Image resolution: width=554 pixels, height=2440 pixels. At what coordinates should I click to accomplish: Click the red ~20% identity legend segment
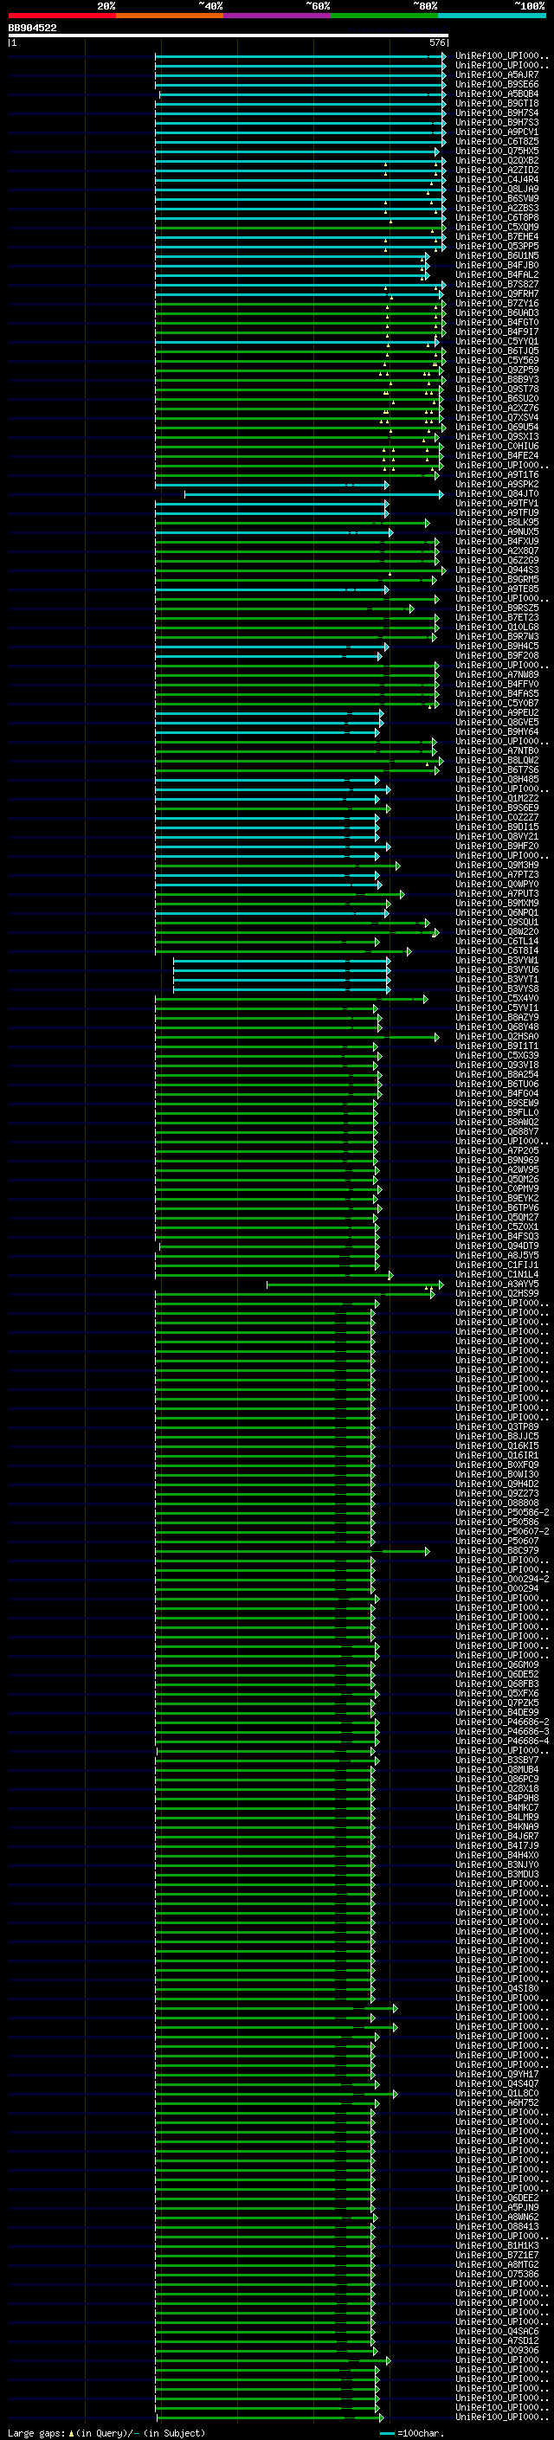(61, 16)
